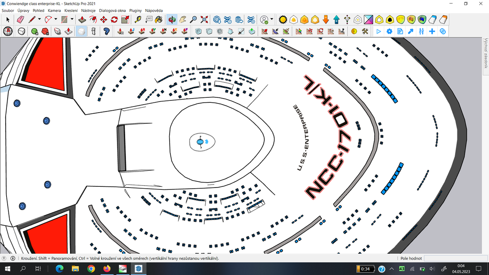This screenshot has height=275, width=489.
Task: Click the spherical globe icon in second toolbar
Action: pos(8,31)
